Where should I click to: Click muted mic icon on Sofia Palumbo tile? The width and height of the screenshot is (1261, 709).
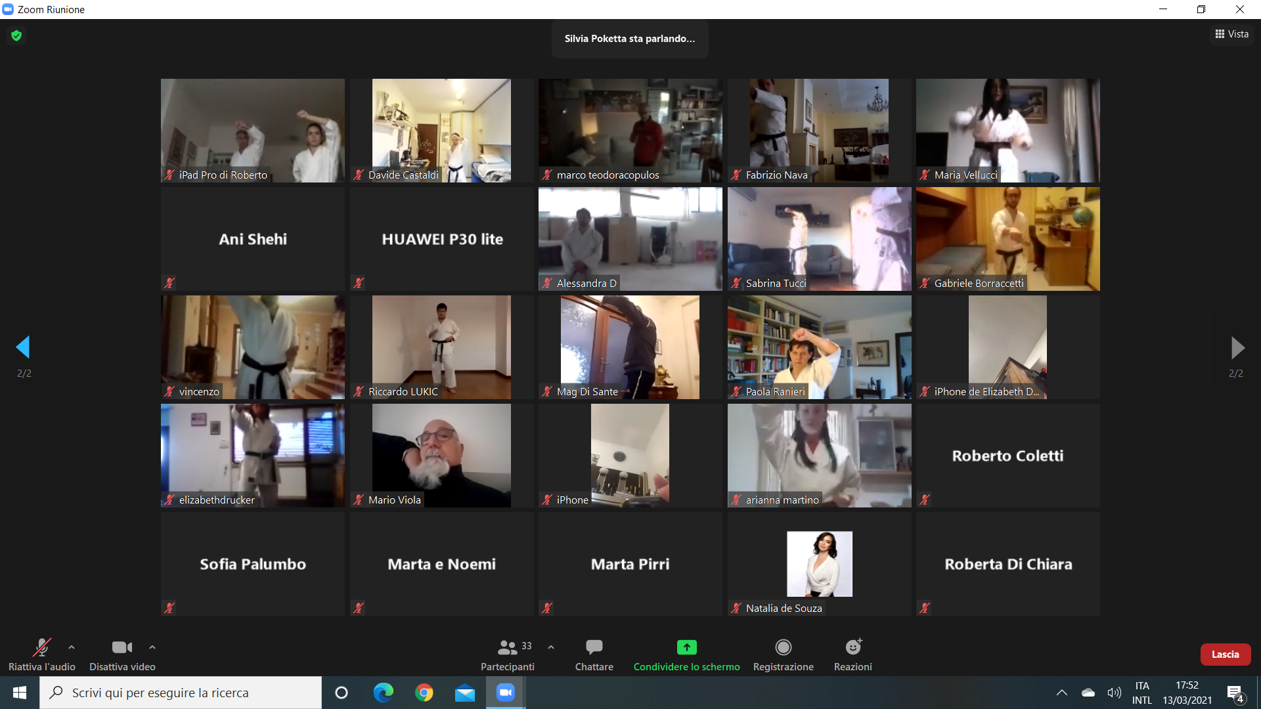[169, 608]
